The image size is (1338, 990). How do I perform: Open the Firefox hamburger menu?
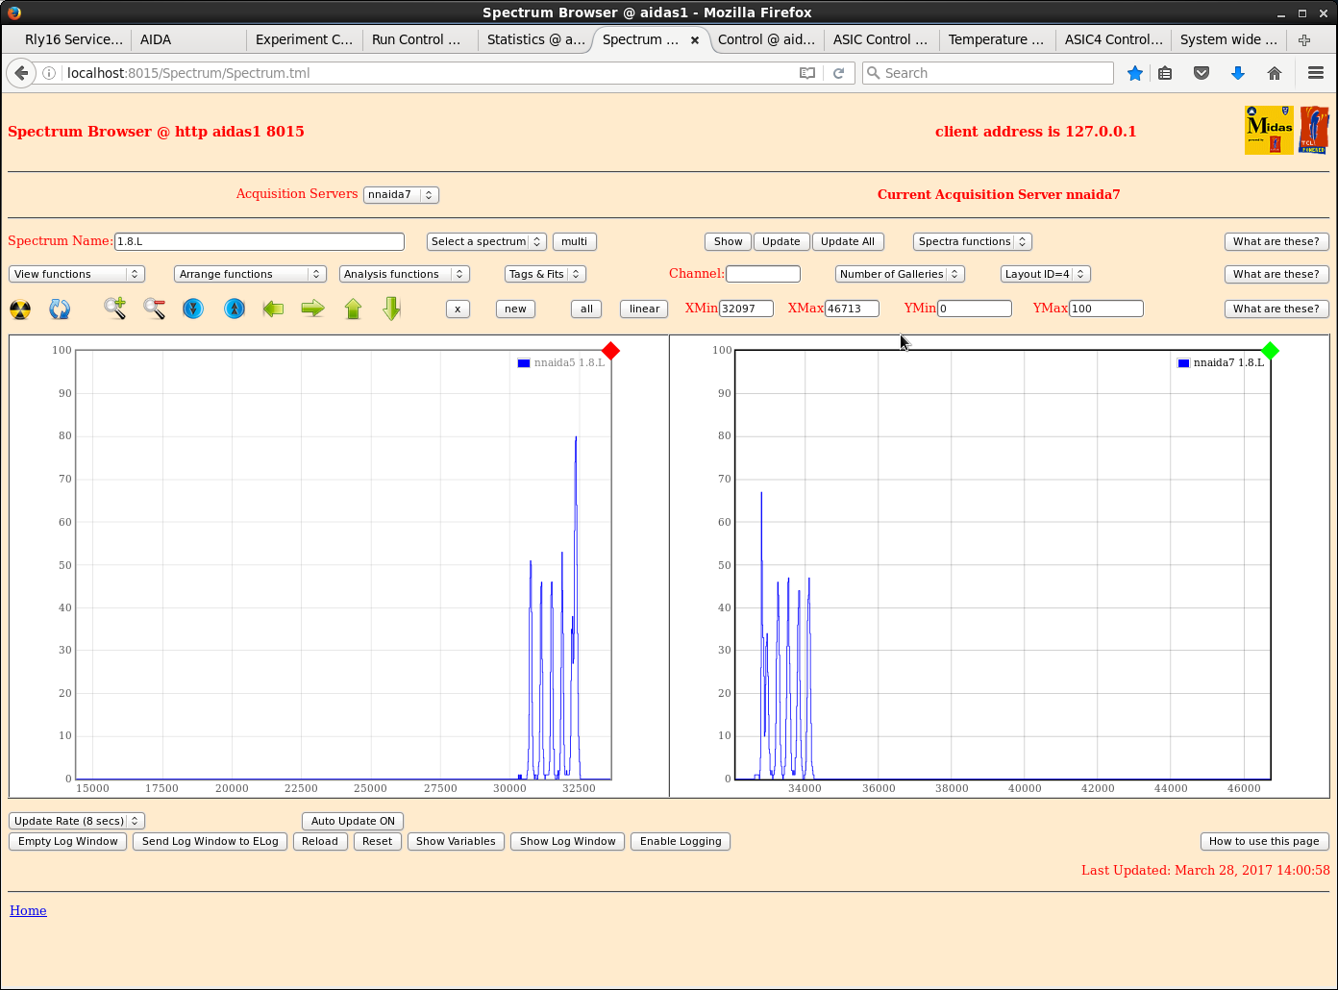pyautogui.click(x=1316, y=73)
